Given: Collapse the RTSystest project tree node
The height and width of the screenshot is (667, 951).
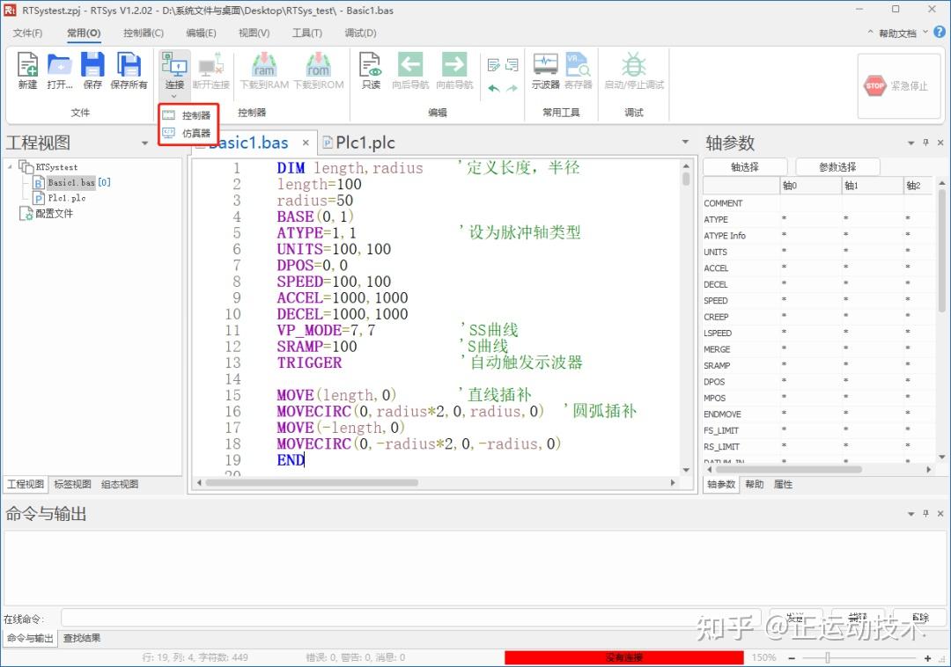Looking at the screenshot, I should [10, 166].
